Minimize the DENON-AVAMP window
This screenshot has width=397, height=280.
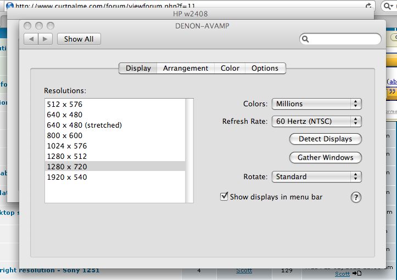coord(39,26)
